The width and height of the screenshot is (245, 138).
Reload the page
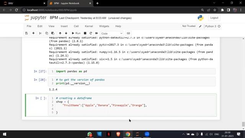pyautogui.click(x=16, y=10)
